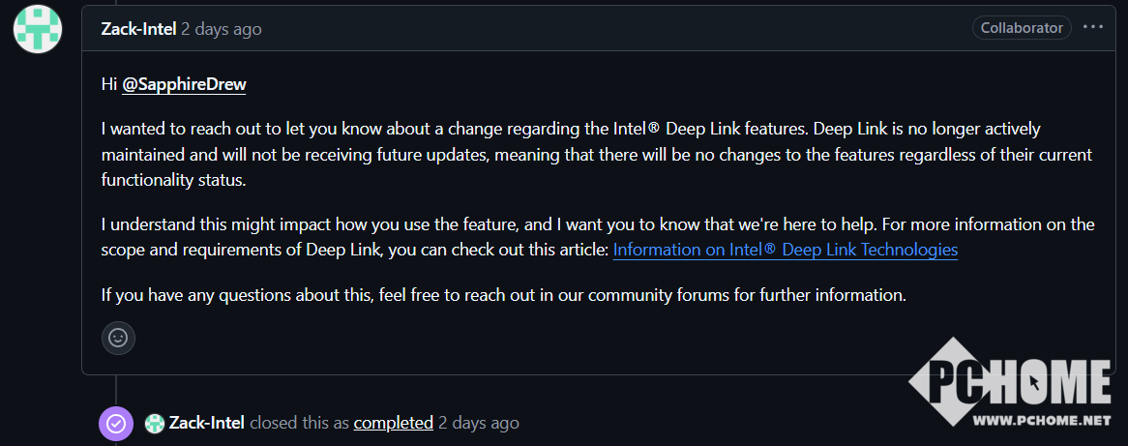Click the "2 days ago" timestamp on the closed event
This screenshot has height=446, width=1128.
479,423
